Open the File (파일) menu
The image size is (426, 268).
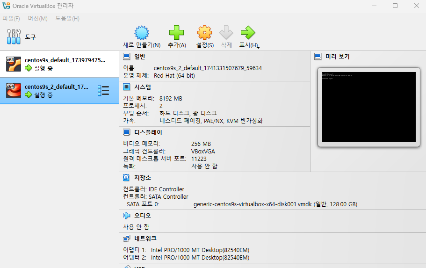tap(11, 19)
